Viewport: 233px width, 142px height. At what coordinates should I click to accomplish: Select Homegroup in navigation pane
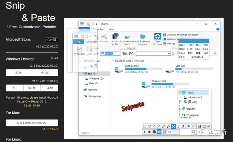[92, 96]
